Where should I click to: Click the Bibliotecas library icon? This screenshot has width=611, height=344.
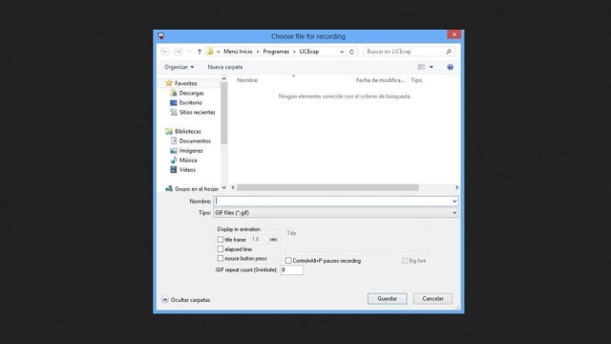coord(169,132)
